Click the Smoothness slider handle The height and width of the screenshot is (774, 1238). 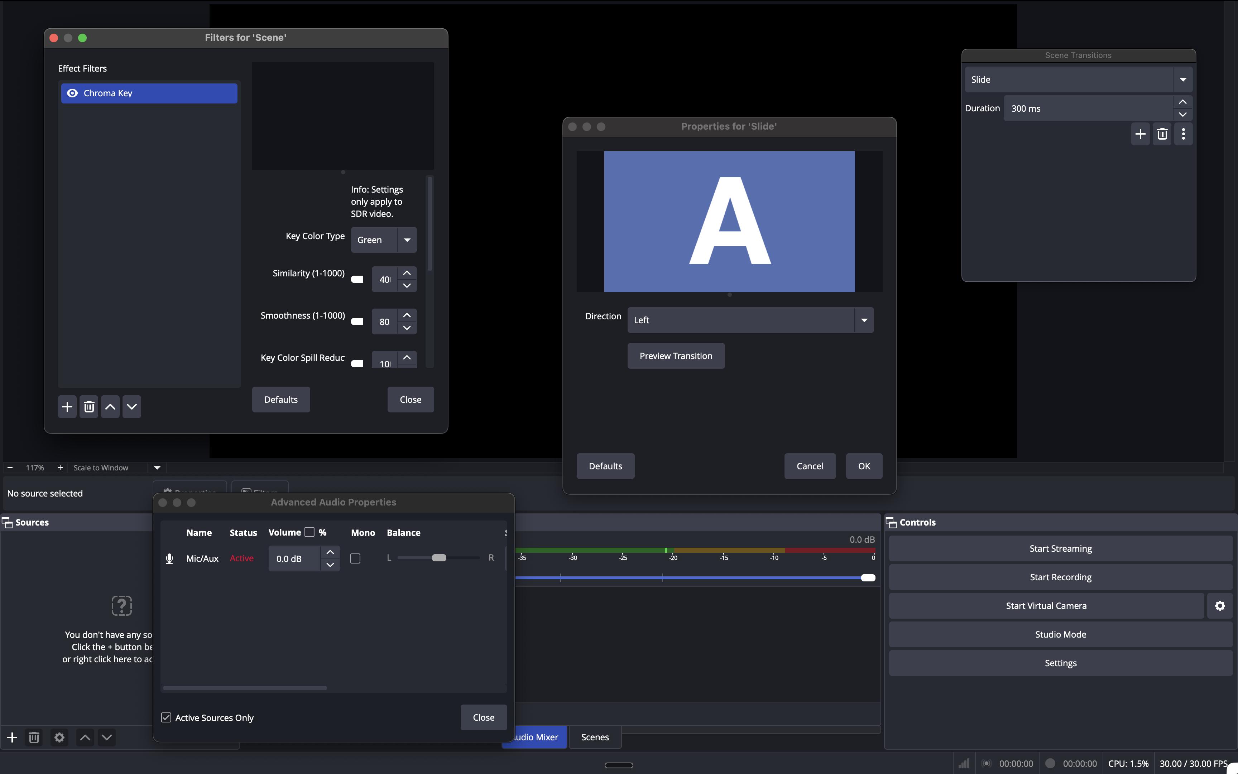[x=357, y=321]
